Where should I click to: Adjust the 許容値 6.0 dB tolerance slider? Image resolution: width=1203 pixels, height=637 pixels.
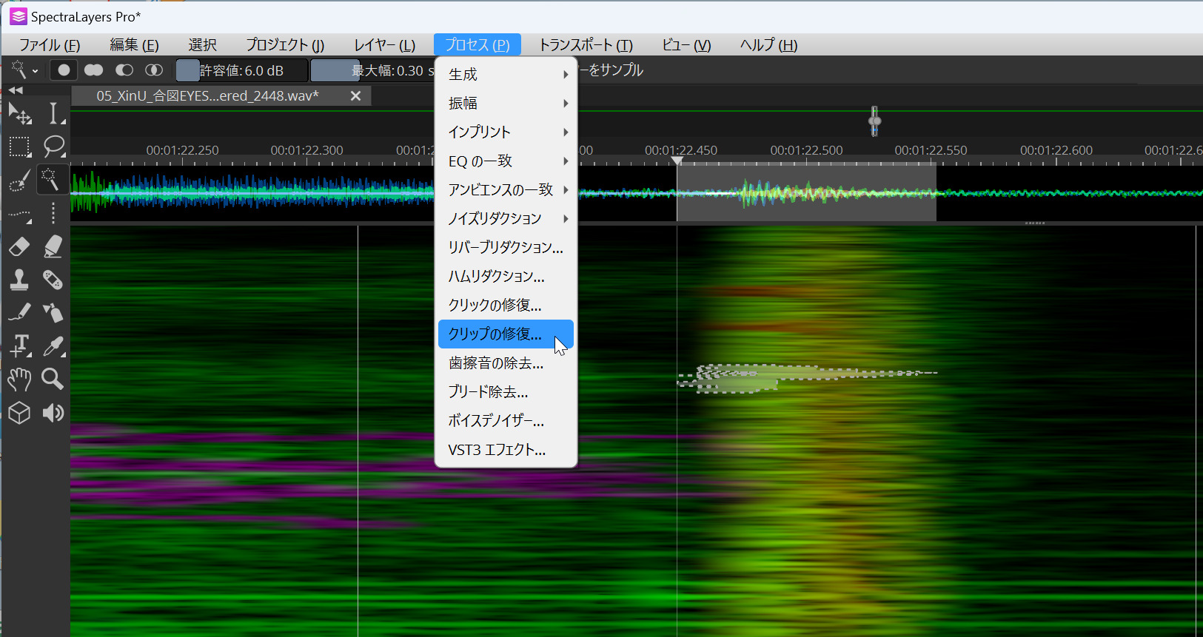point(241,70)
